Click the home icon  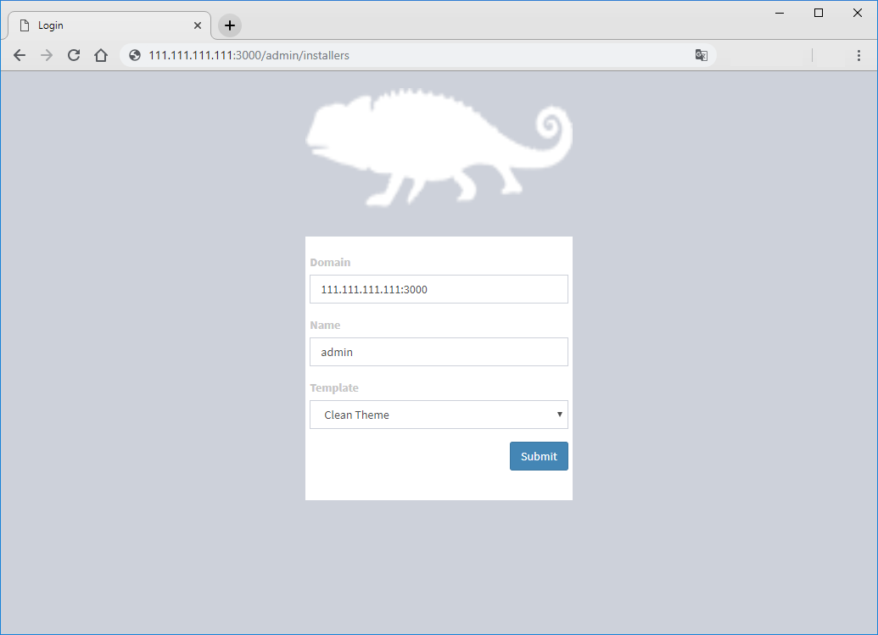[x=101, y=55]
